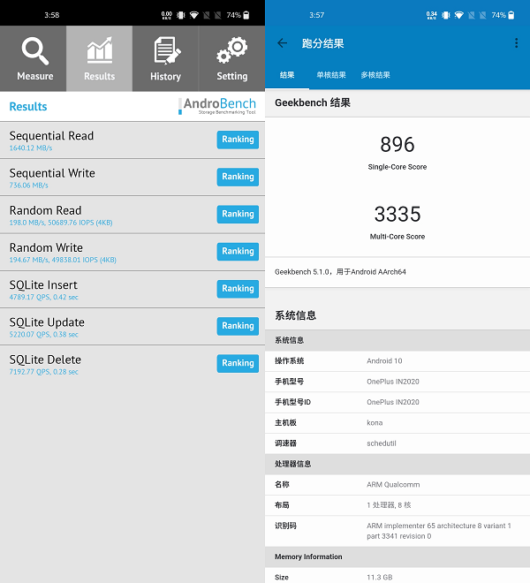Click Ranking button for SQLite Insert
The image size is (530, 583).
click(238, 289)
